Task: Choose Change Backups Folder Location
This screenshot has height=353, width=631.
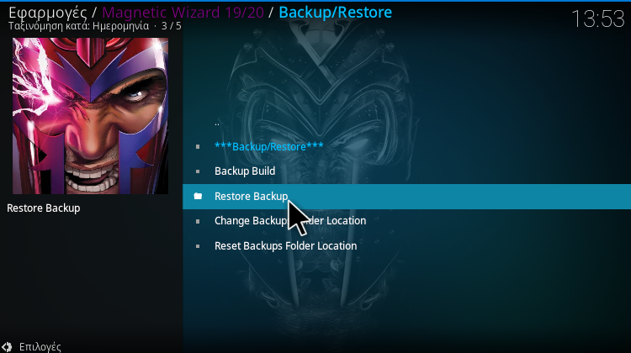Action: pyautogui.click(x=407, y=221)
